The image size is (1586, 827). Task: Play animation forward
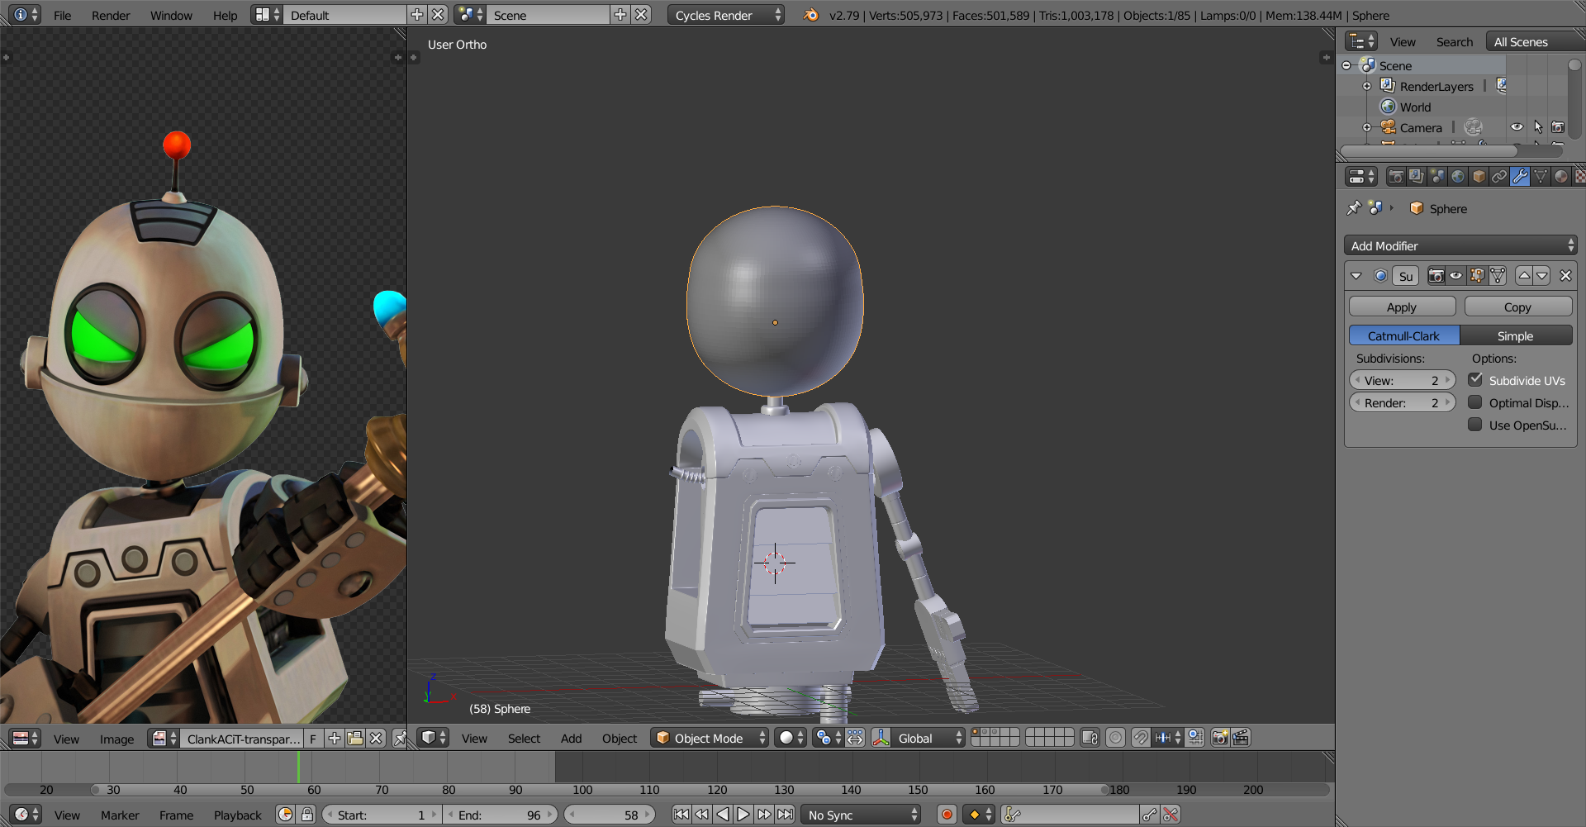(x=743, y=815)
